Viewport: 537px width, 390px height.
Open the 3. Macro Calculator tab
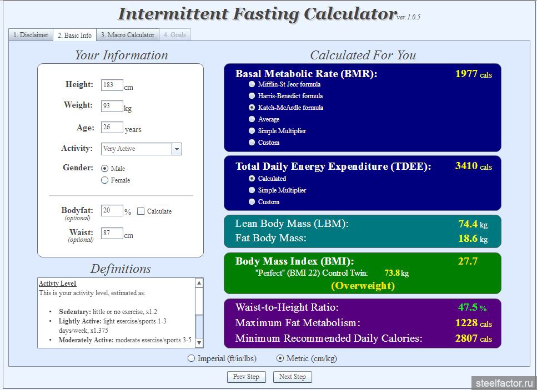click(128, 35)
